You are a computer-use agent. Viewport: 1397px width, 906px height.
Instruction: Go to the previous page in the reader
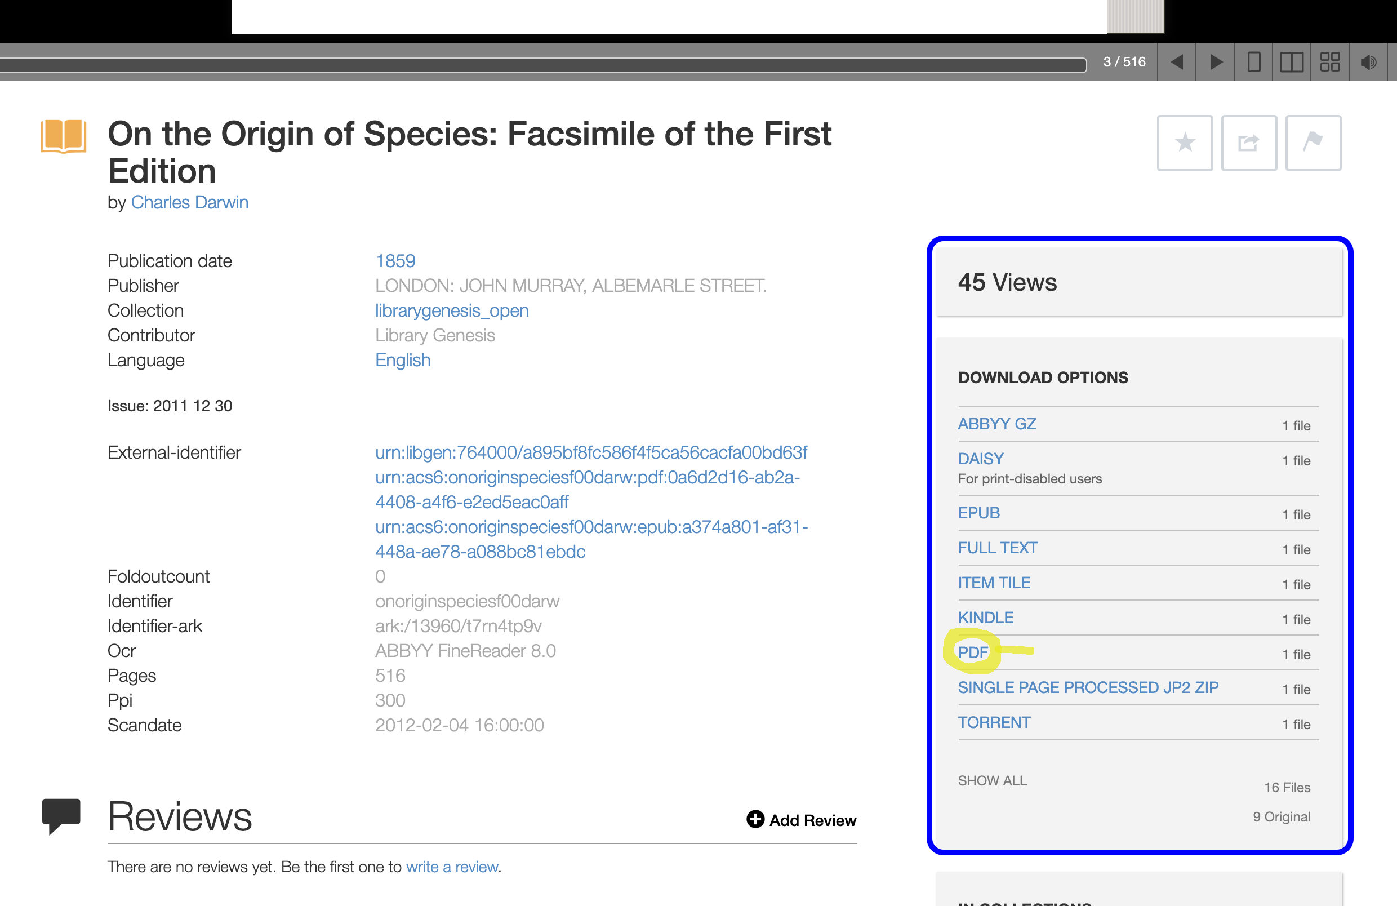click(x=1176, y=61)
